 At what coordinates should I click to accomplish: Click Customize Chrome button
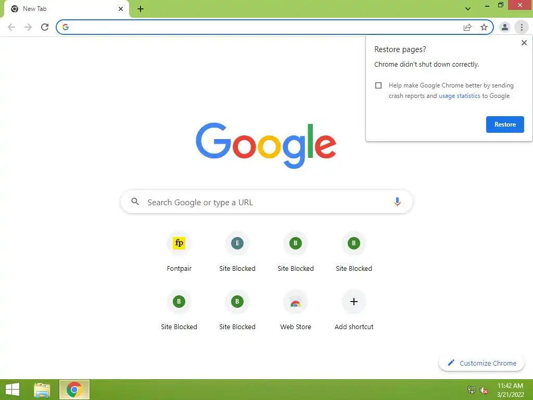tap(481, 363)
